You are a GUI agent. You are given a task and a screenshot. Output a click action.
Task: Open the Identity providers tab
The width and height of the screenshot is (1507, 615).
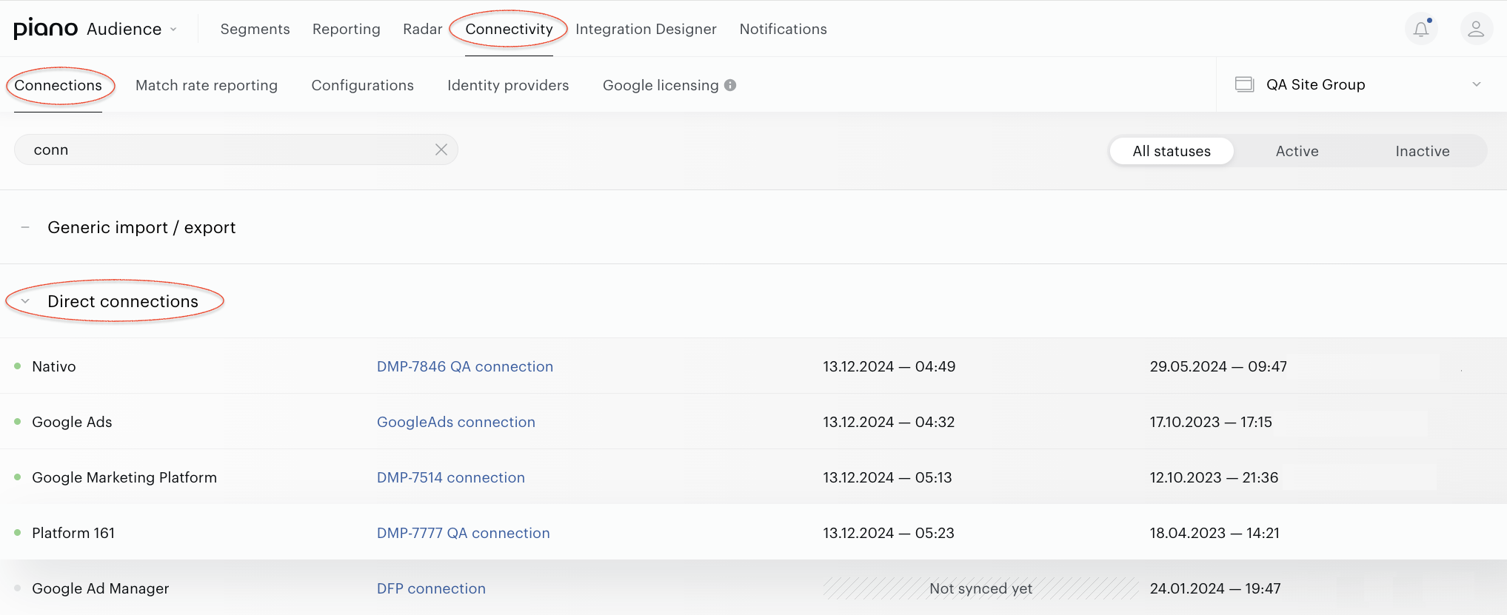[x=508, y=85]
